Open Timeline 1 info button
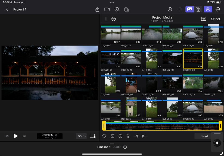This screenshot has height=156, width=224. [125, 147]
